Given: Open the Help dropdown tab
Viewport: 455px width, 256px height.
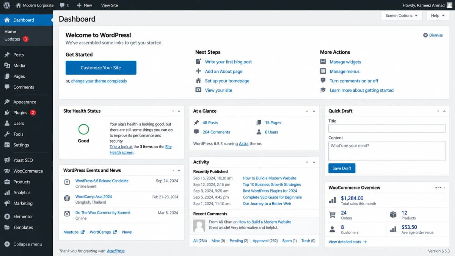Looking at the screenshot, I should pos(438,16).
